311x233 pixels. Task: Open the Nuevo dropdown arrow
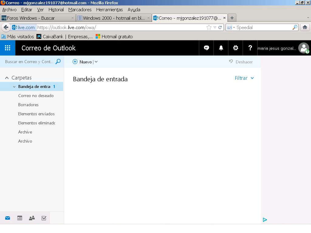96,62
